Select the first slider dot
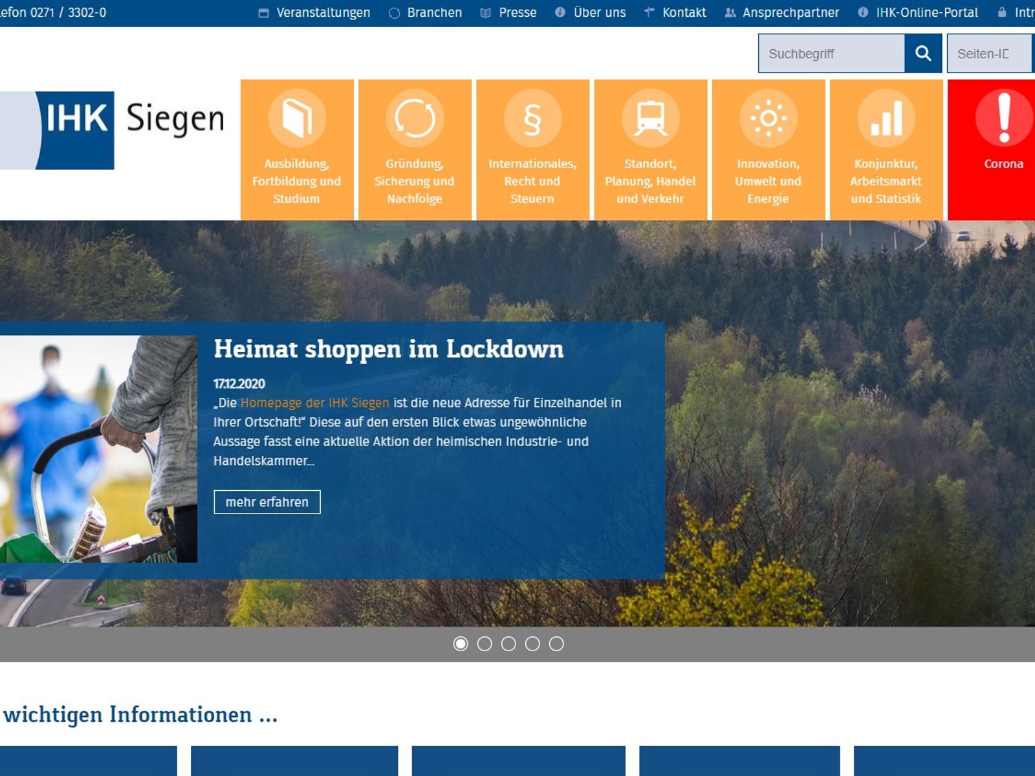Screen dimensions: 1035x776 461,644
